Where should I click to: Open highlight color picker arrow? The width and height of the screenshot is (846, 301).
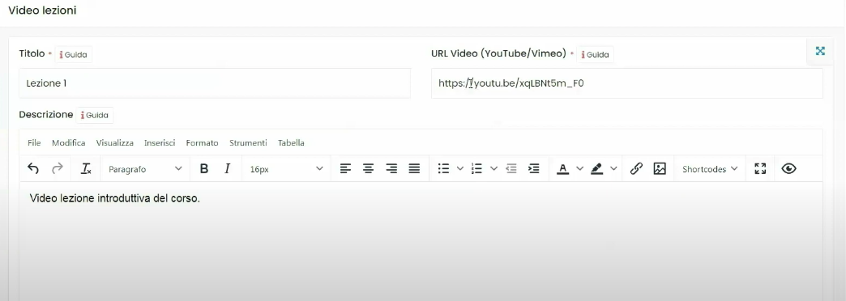pos(614,169)
